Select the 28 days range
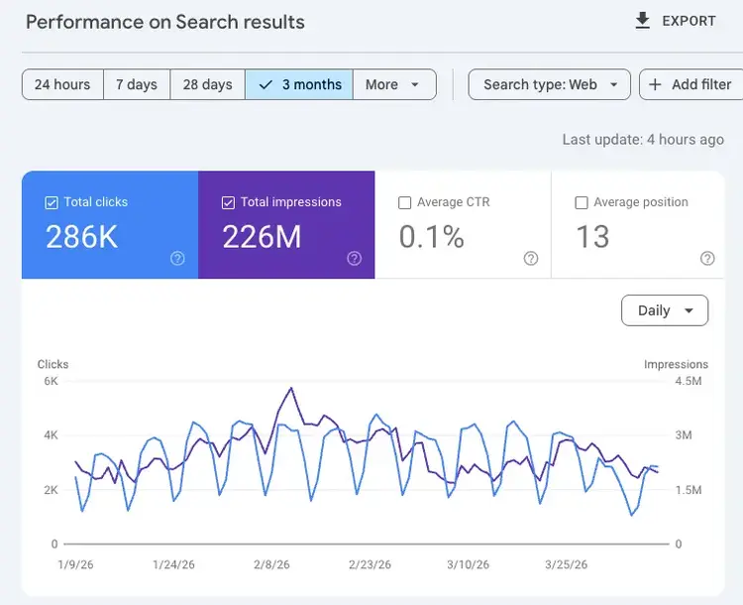Image resolution: width=743 pixels, height=605 pixels. [208, 84]
